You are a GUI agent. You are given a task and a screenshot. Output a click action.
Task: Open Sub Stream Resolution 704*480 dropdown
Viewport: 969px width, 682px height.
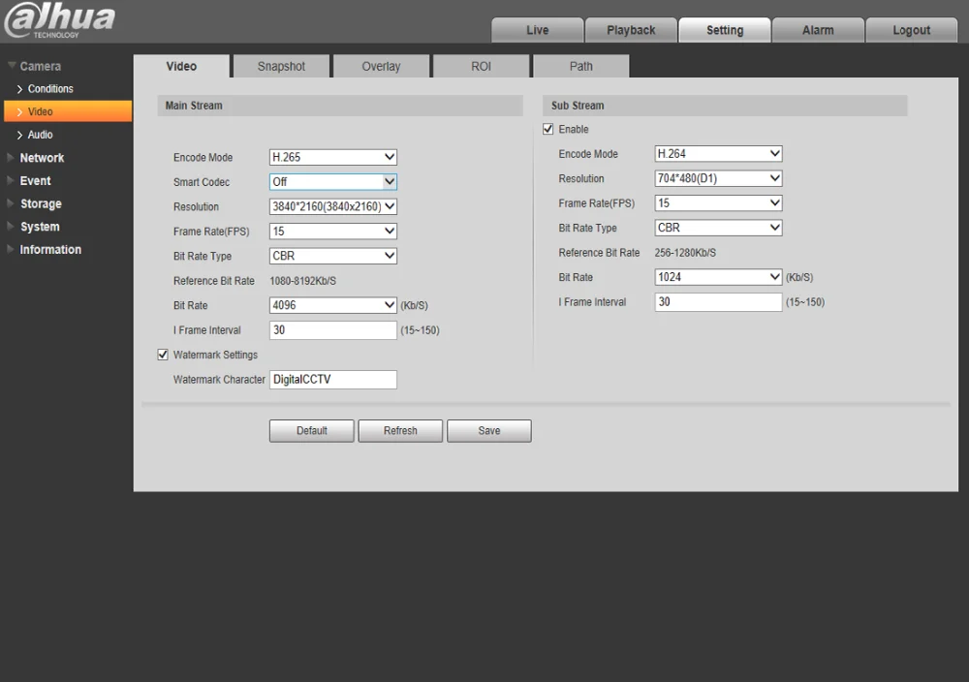[718, 178]
